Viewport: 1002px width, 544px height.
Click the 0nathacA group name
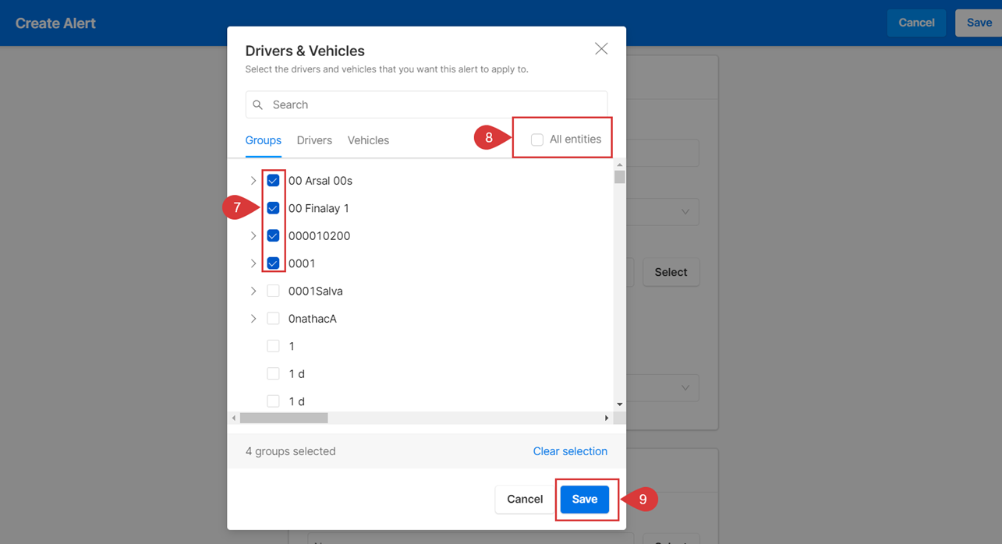[313, 319]
